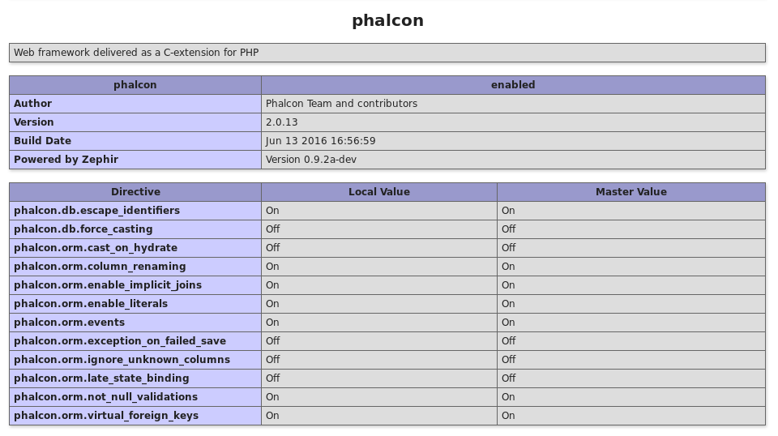The width and height of the screenshot is (778, 436).
Task: Click version number 2.0.13
Action: pyautogui.click(x=281, y=122)
